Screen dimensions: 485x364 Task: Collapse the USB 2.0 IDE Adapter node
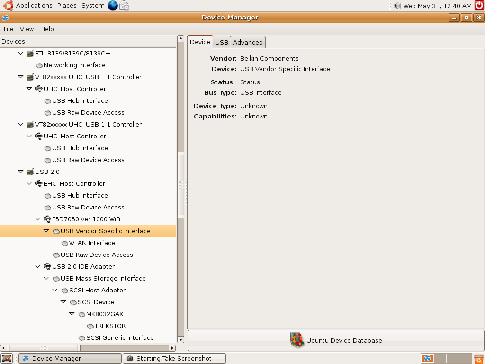(x=38, y=266)
